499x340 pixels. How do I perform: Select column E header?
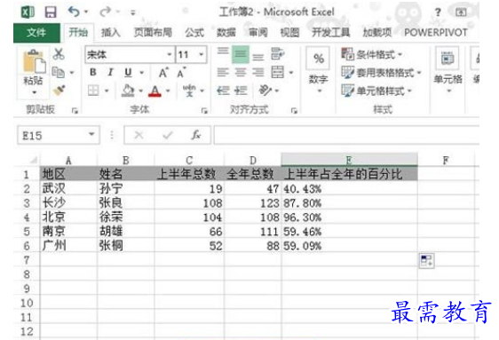click(x=349, y=160)
